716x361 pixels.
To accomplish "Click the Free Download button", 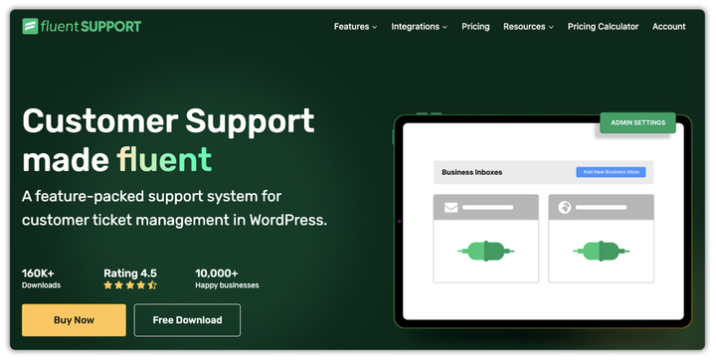I will pyautogui.click(x=187, y=320).
